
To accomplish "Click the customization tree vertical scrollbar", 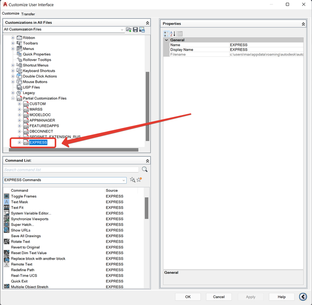I will tap(147, 106).
